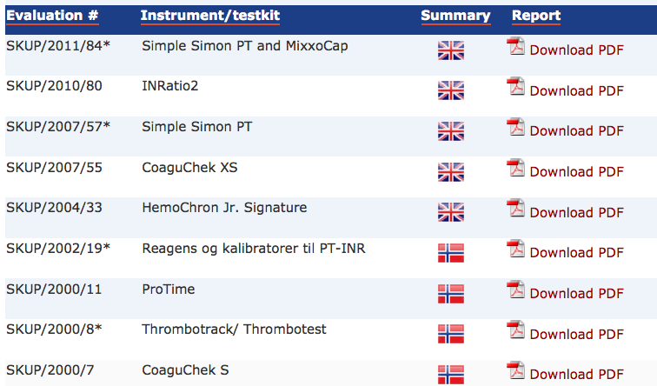The height and width of the screenshot is (386, 657).
Task: Sort by Evaluation # column header
Action: [52, 16]
